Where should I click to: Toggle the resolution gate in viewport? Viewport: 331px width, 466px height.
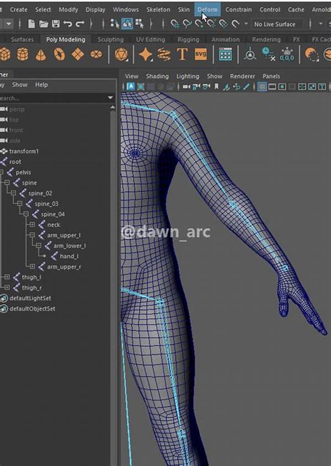[x=282, y=87]
